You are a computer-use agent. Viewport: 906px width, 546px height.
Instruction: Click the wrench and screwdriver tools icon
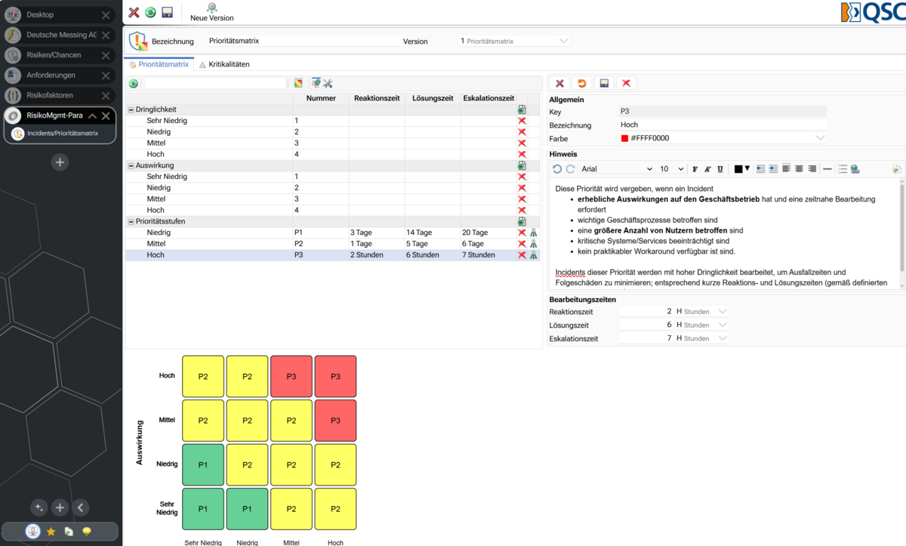point(328,83)
